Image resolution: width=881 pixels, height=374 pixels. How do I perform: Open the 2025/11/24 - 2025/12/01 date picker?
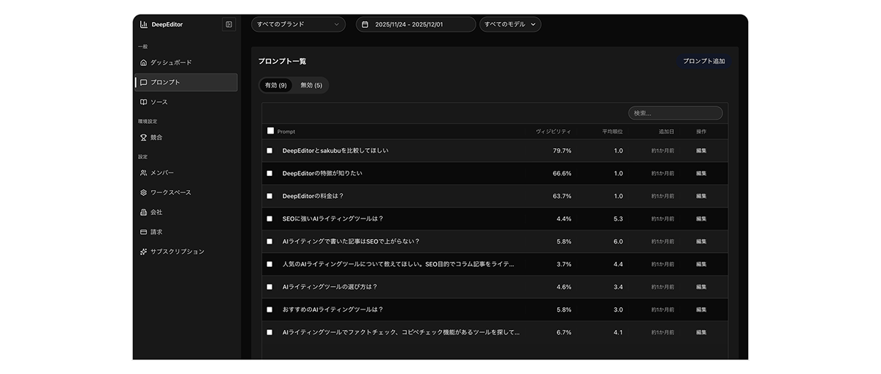click(x=416, y=24)
